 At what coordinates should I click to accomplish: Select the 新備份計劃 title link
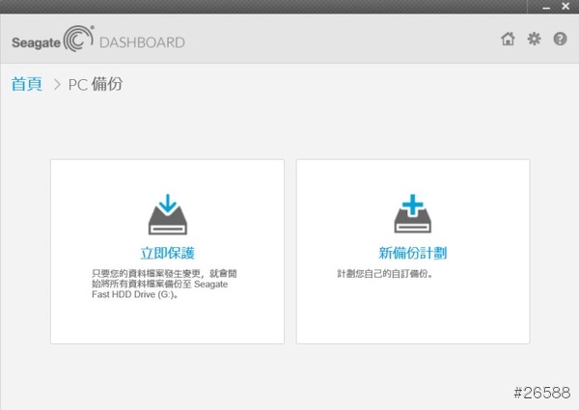pyautogui.click(x=413, y=253)
